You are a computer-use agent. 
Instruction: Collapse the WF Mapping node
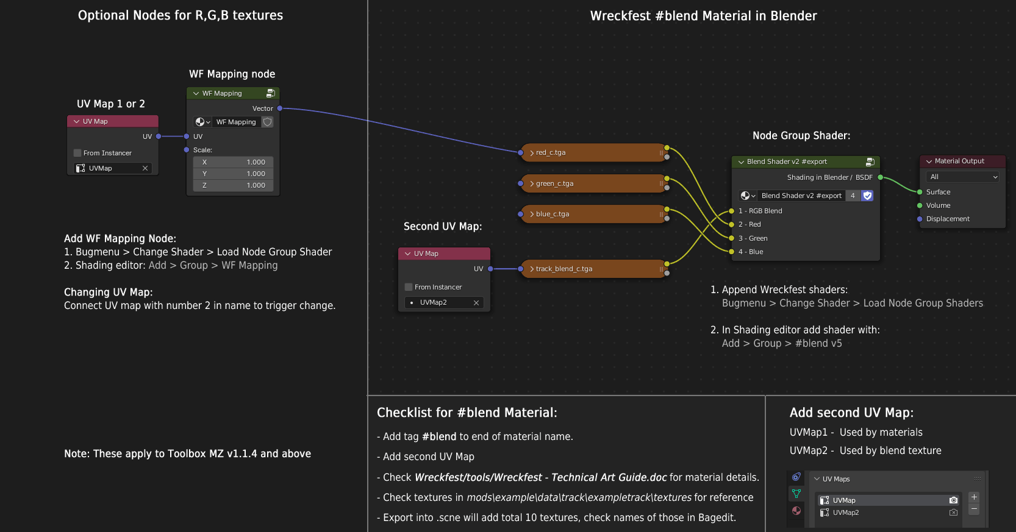click(196, 93)
